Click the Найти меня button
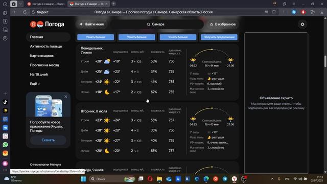The height and width of the screenshot is (184, 327). pyautogui.click(x=91, y=24)
